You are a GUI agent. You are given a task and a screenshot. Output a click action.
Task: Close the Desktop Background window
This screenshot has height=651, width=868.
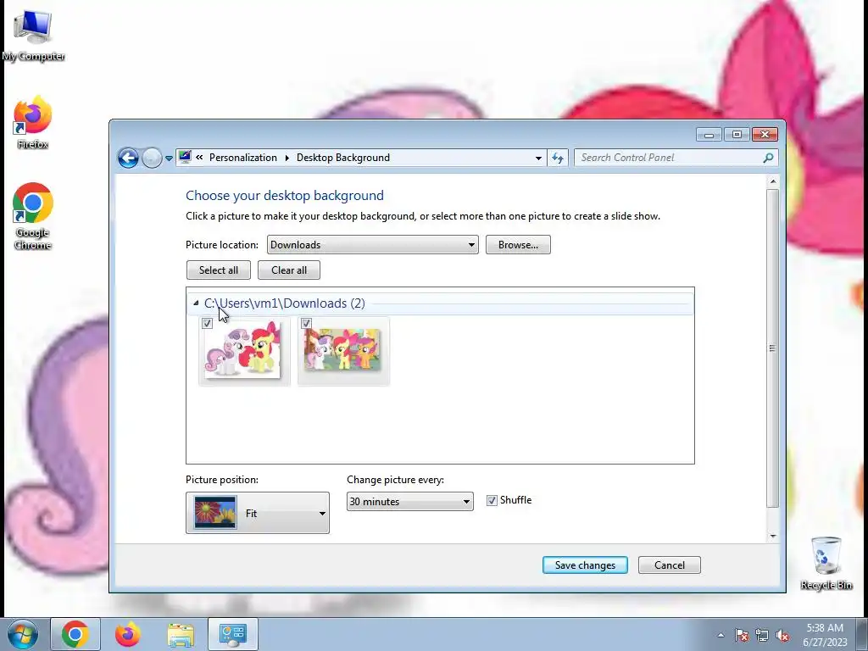click(765, 135)
